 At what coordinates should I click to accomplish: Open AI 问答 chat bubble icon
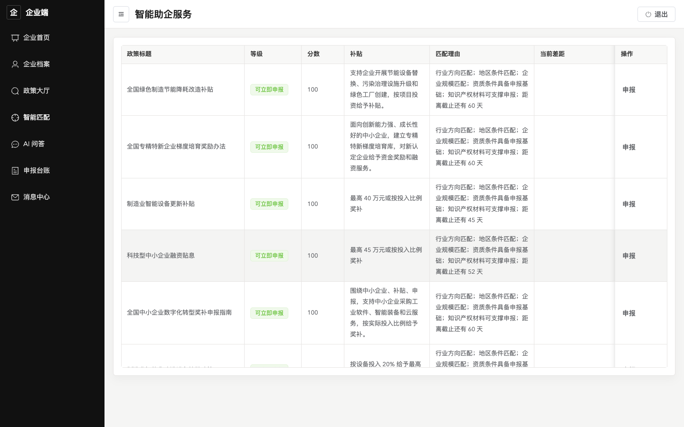click(15, 144)
